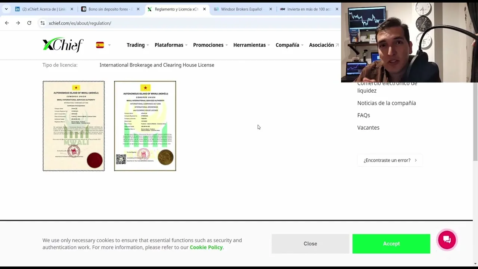Click the xChief logo

[63, 45]
